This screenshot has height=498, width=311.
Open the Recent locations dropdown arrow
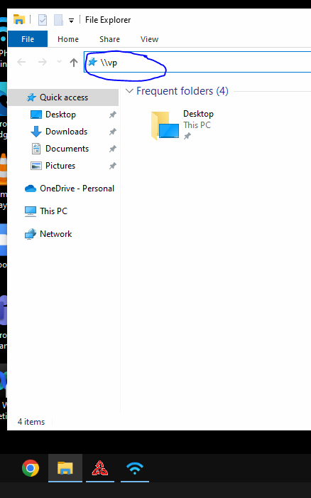59,62
